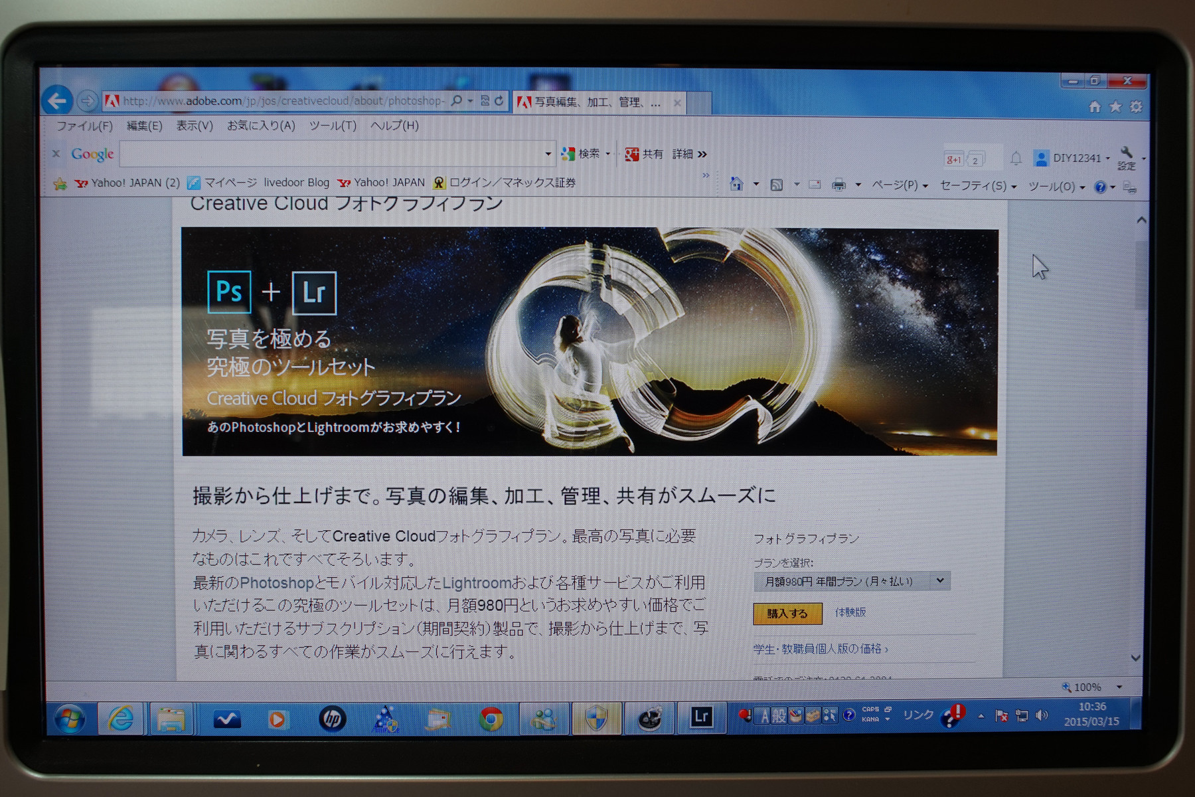Click the browser Forward arrow button
The height and width of the screenshot is (797, 1195).
(x=87, y=101)
